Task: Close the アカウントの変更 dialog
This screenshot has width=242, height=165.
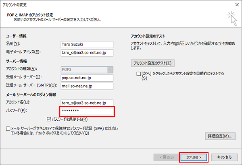Action: (235, 4)
